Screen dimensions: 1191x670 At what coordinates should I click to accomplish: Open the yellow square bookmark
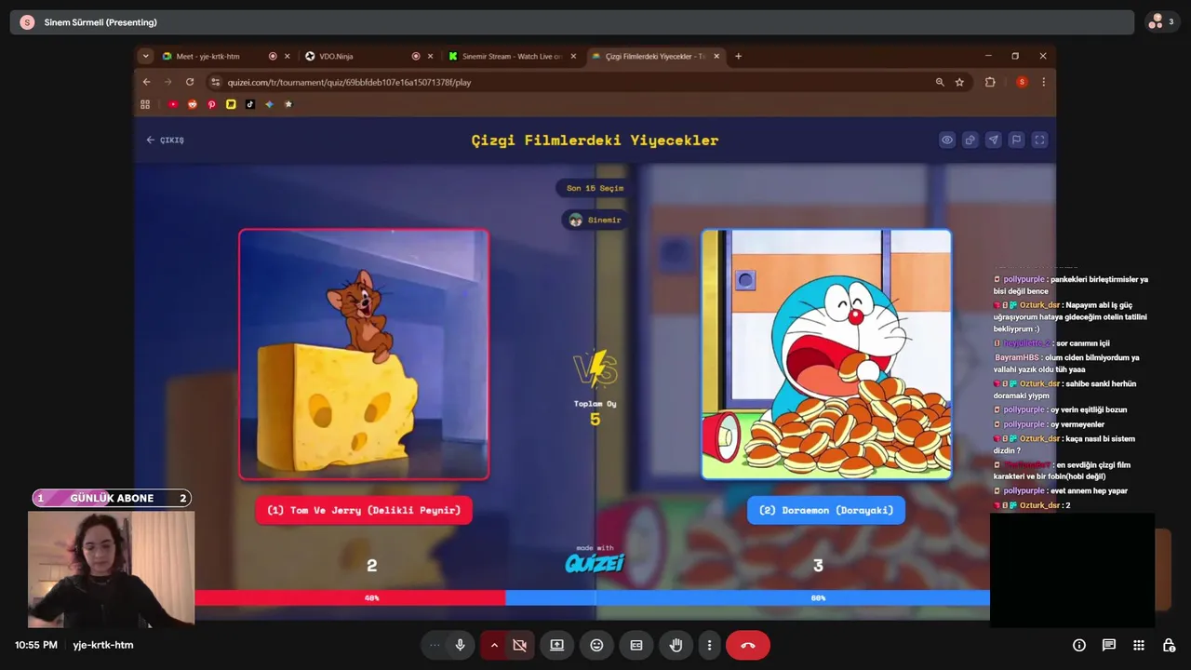pos(231,104)
